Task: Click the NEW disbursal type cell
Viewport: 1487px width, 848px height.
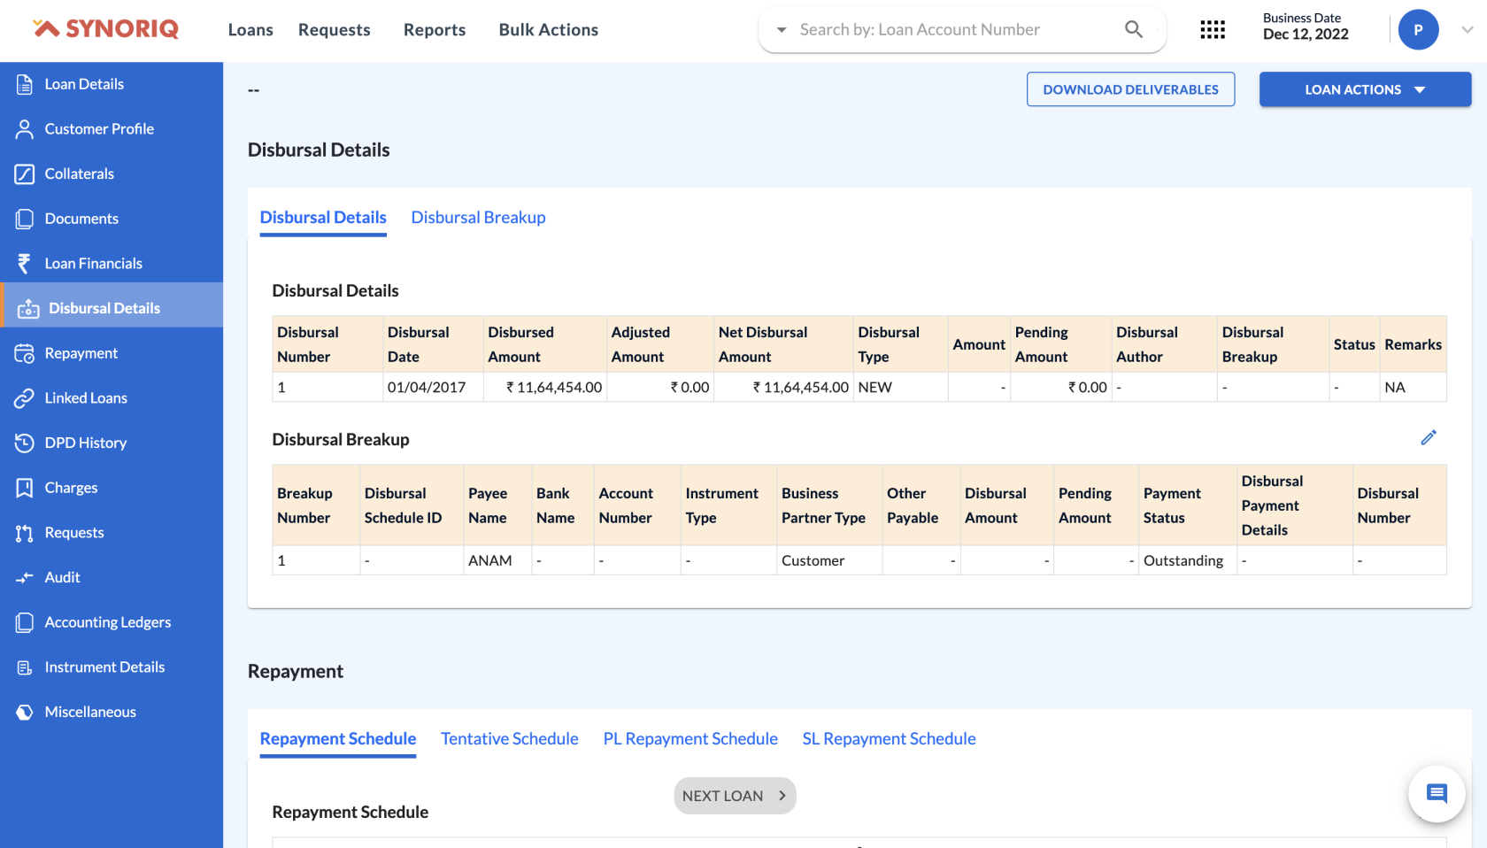Action: (900, 388)
